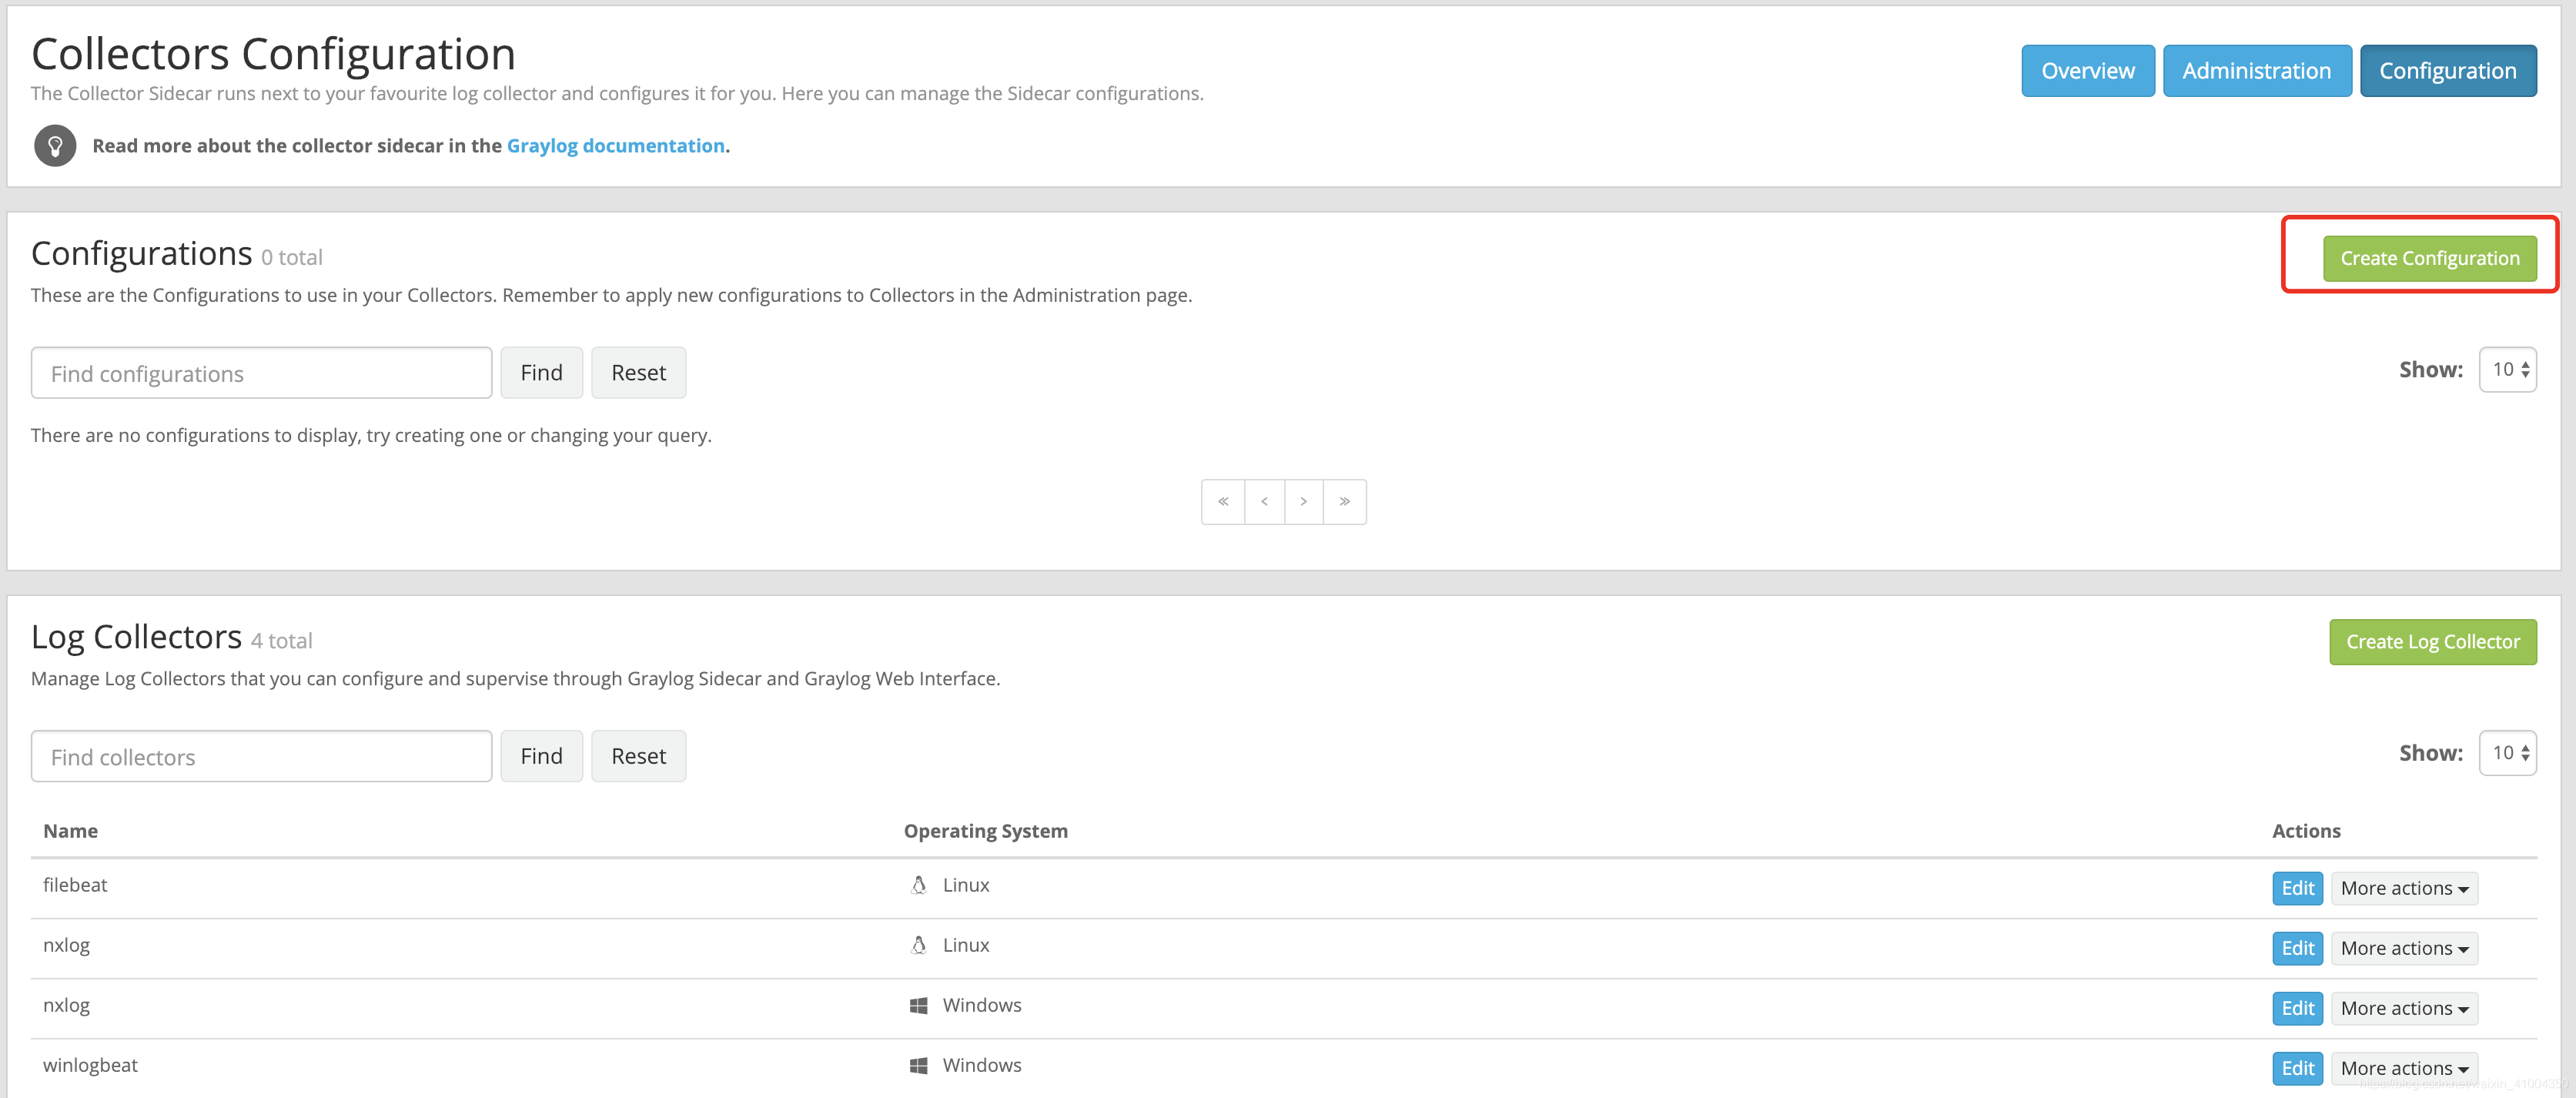Screen dimensions: 2576x1098
Task: Click Create Log Collector button
Action: click(2432, 642)
